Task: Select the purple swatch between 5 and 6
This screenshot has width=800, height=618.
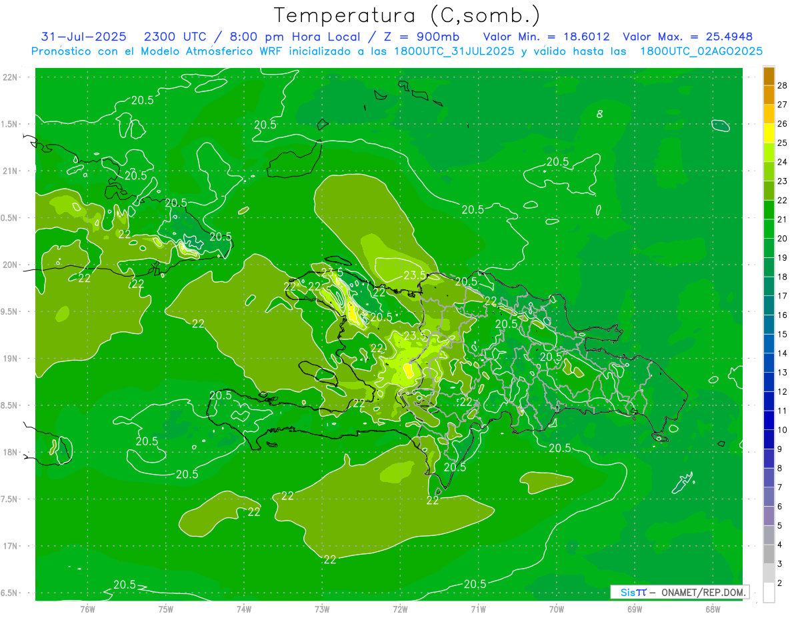Action: click(769, 516)
